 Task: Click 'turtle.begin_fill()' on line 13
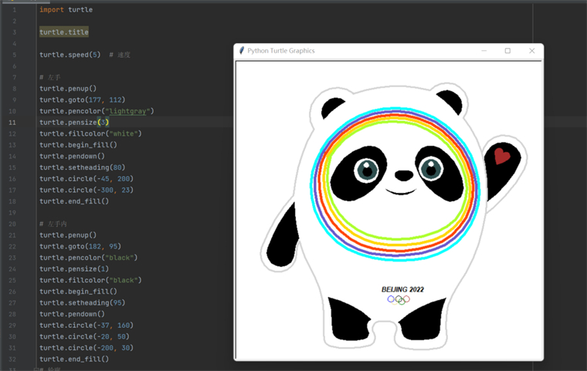tap(78, 145)
